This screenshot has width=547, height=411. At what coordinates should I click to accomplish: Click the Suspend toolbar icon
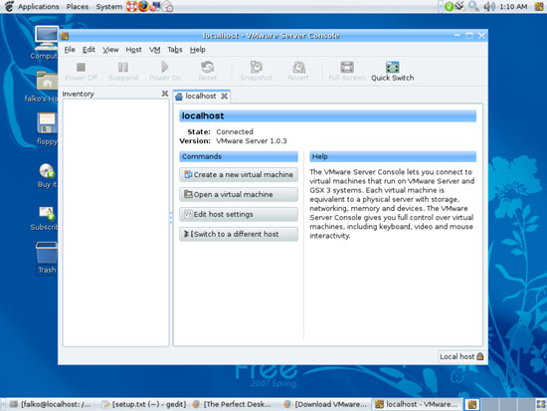(122, 67)
